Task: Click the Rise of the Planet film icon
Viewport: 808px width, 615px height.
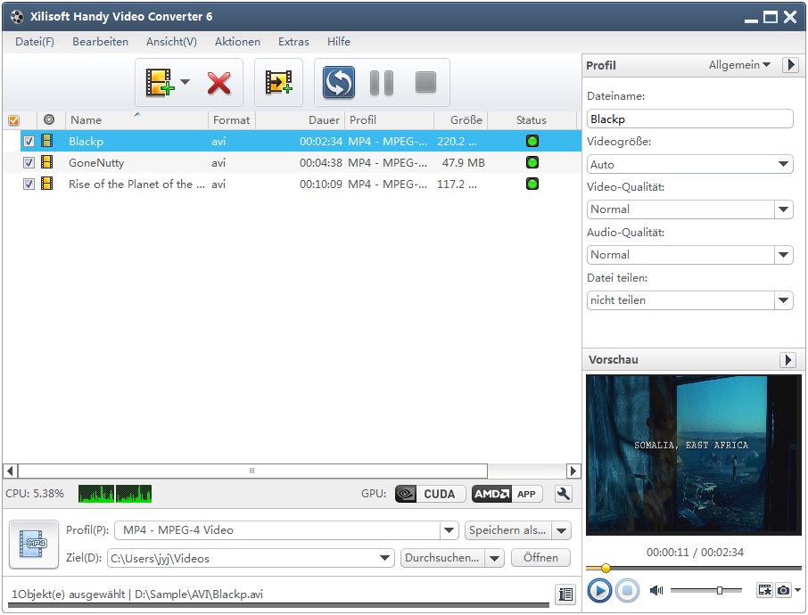Action: [x=47, y=184]
